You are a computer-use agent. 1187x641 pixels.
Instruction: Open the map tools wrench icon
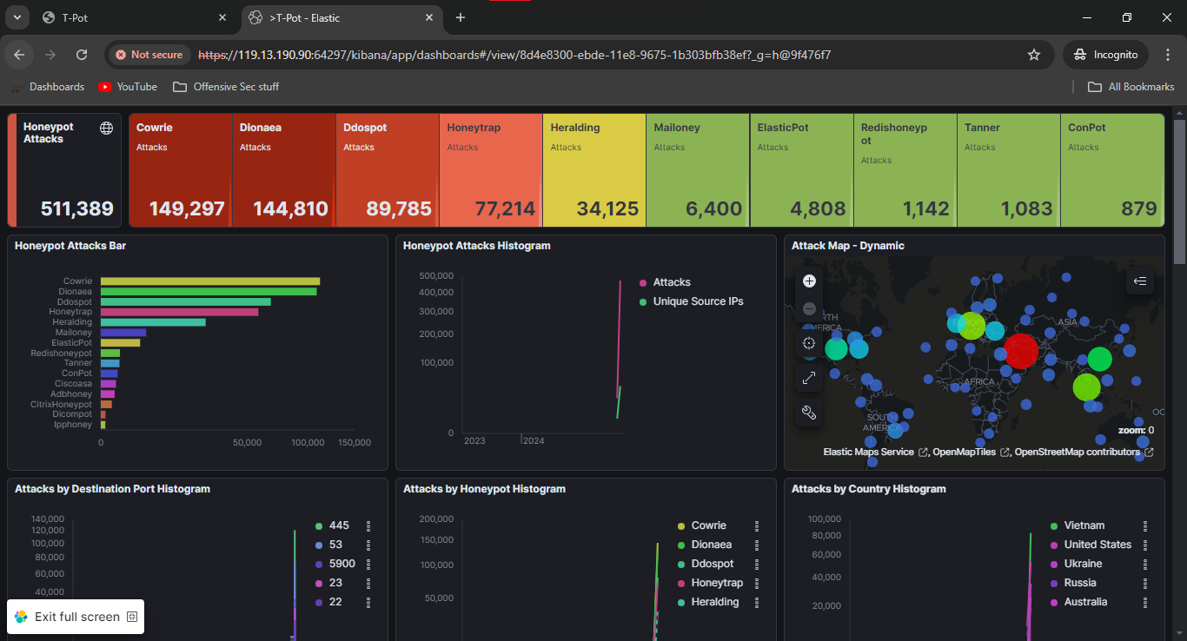tap(809, 413)
